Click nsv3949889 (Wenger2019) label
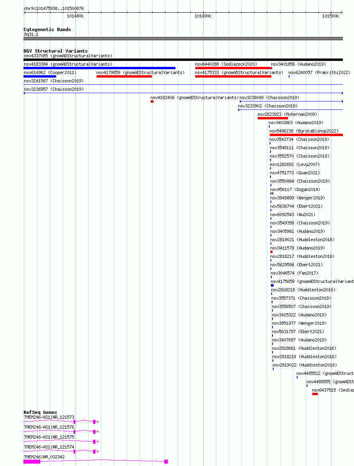This screenshot has height=466, width=354. point(297,198)
